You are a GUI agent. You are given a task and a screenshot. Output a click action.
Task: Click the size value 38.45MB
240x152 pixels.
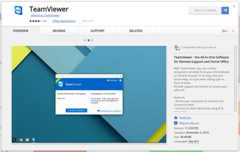(x=185, y=137)
